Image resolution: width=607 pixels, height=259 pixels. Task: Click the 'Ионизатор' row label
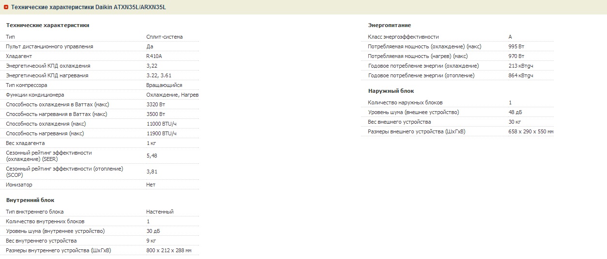pos(19,185)
